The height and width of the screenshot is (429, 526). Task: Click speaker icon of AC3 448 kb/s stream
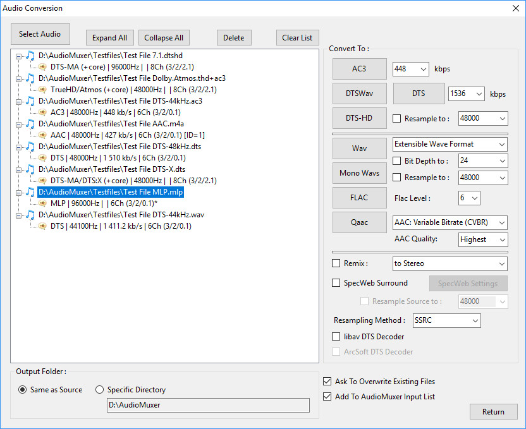42,112
